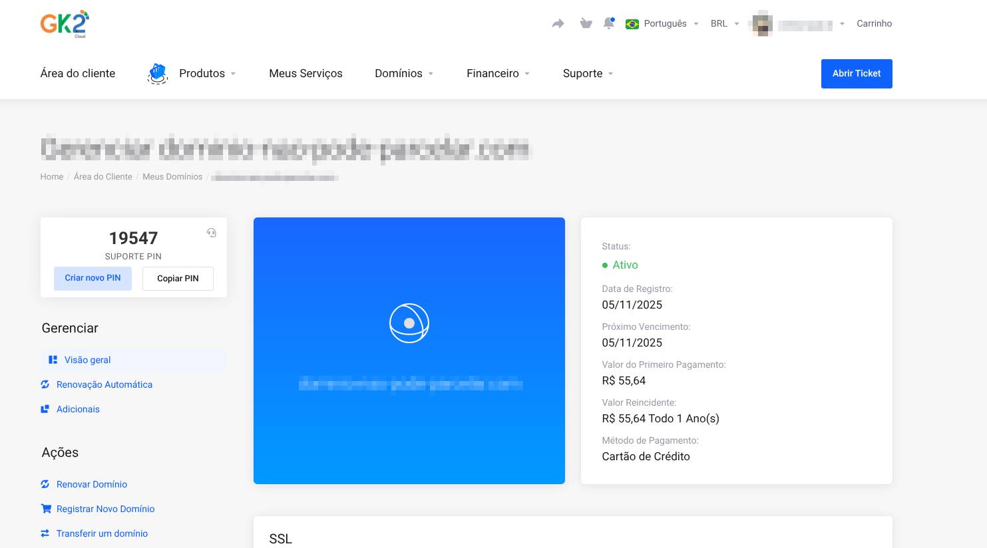Click the GK2 Cloud logo
Screen dimensions: 987x548
pyautogui.click(x=65, y=24)
